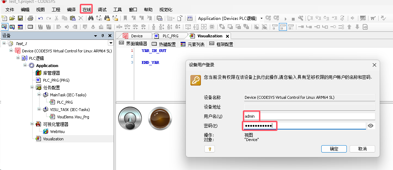Close the 设备用户登录 dialog
Image resolution: width=393 pixels, height=170 pixels.
(x=374, y=65)
